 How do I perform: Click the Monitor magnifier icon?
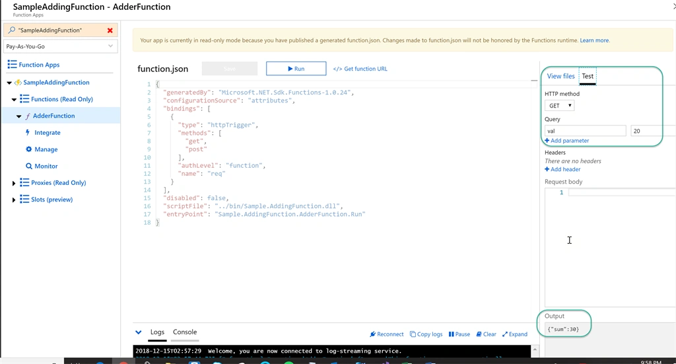tap(29, 166)
